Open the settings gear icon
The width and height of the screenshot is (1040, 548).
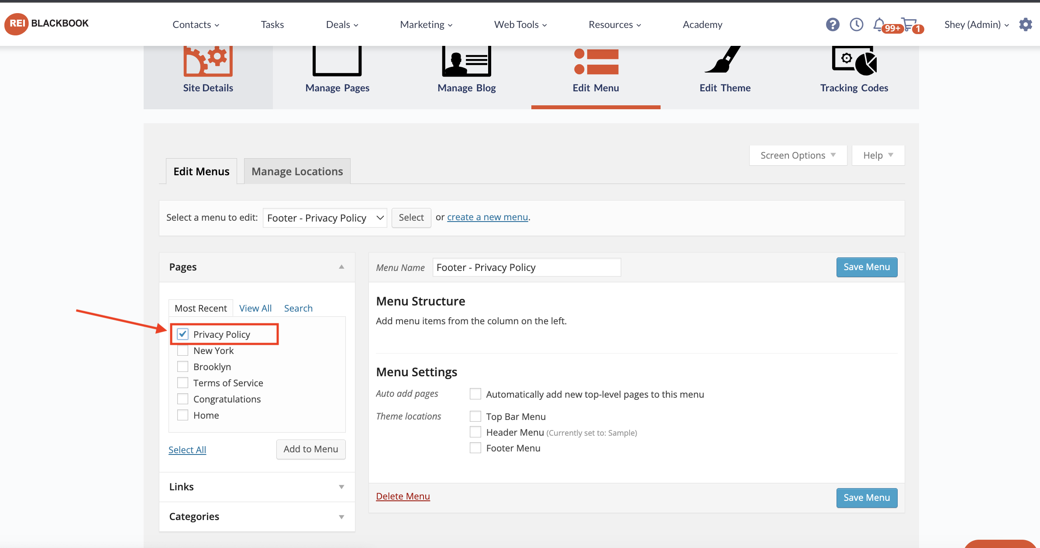coord(1026,24)
